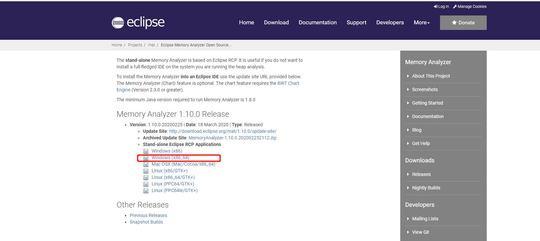Click the Home breadcrumb
Image resolution: width=540 pixels, height=241 pixels.
click(117, 45)
